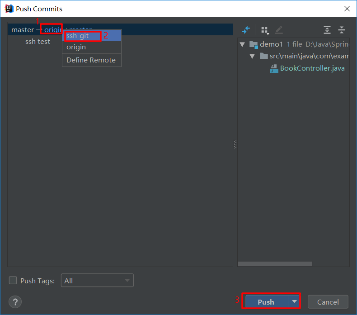
Task: Expand all files in the tree
Action: pyautogui.click(x=327, y=30)
